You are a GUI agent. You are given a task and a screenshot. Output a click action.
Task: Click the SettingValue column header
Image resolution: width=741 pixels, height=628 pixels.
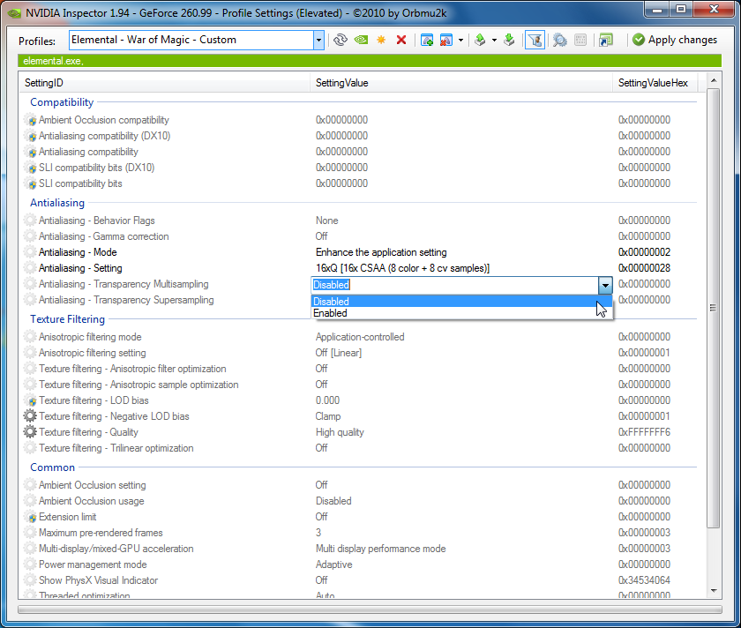tap(342, 83)
